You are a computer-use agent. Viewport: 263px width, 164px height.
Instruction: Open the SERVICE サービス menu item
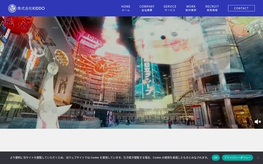170,8
